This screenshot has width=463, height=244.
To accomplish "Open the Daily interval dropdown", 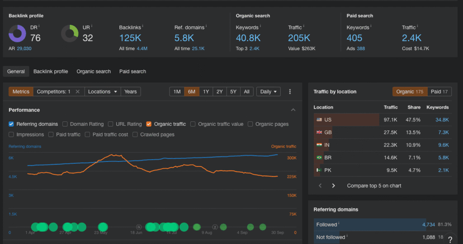I will click(268, 92).
